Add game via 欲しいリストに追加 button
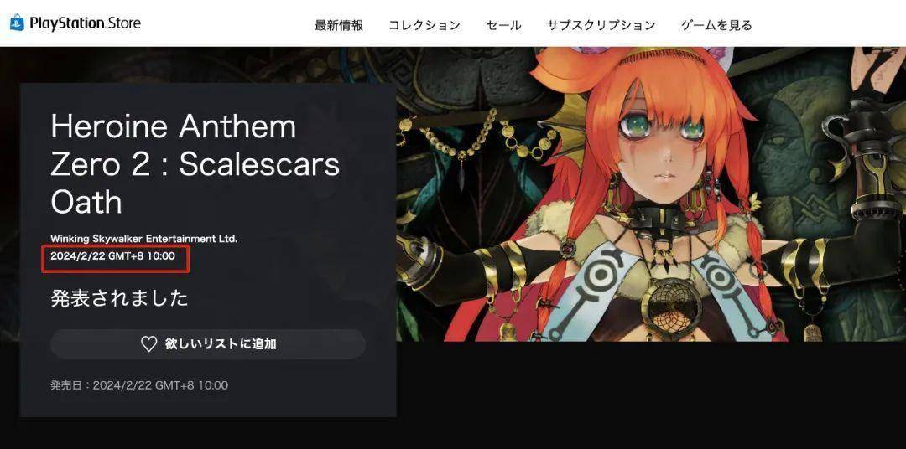 point(208,344)
